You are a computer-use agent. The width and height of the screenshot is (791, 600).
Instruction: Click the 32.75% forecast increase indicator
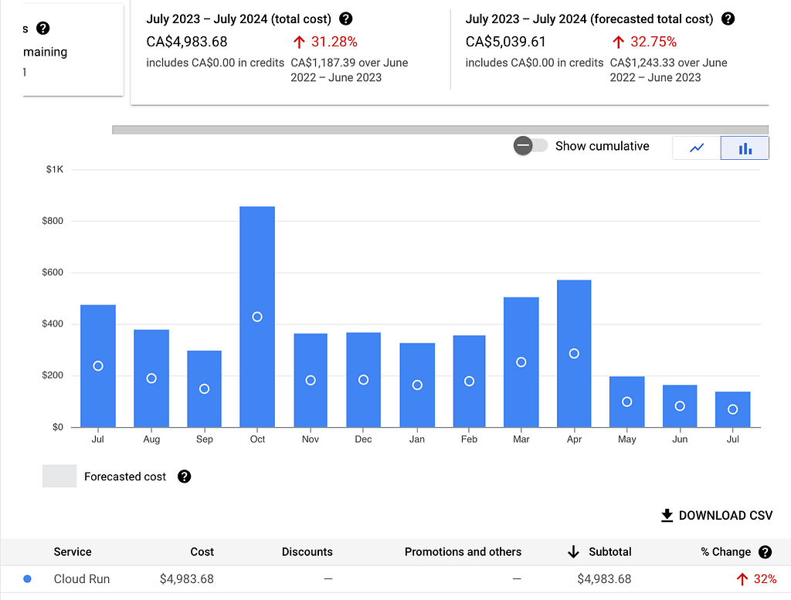645,42
